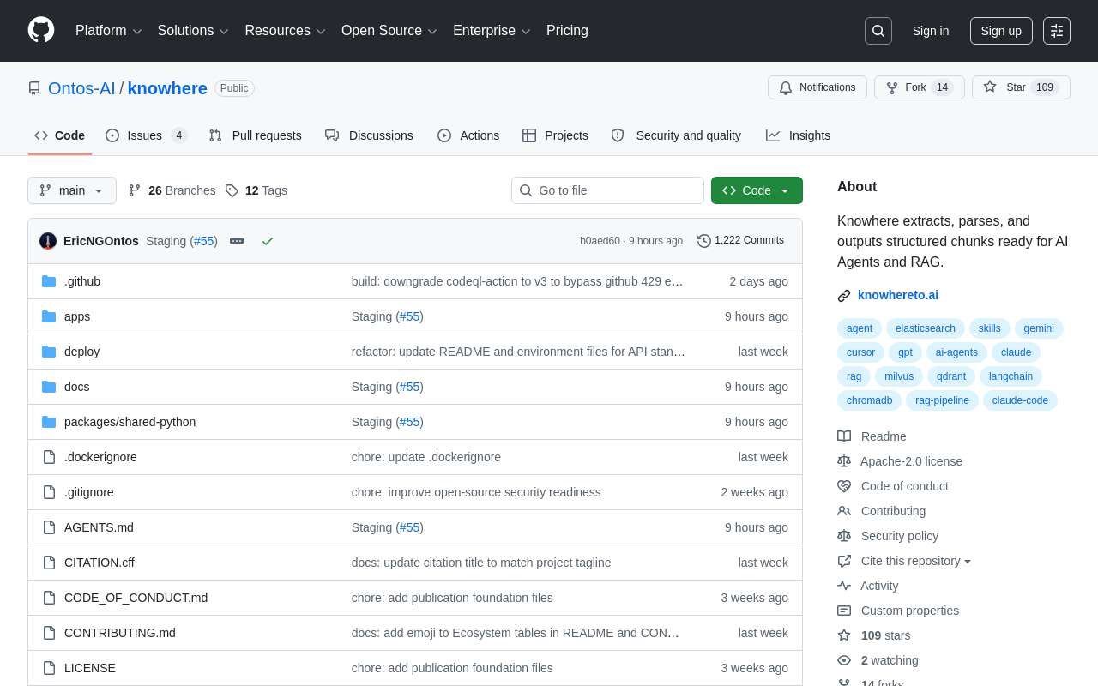Open the Enterprise dropdown menu
Viewport: 1098px width, 686px height.
tap(492, 31)
